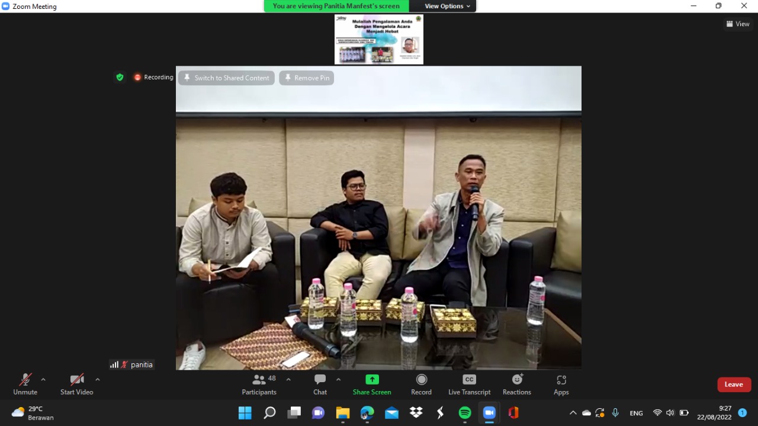
Task: Open Zoom Apps
Action: [561, 384]
